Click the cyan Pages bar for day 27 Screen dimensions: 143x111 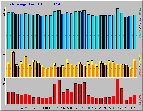(118, 29)
